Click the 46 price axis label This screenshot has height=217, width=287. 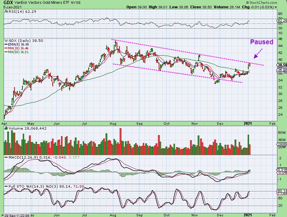pyautogui.click(x=280, y=39)
